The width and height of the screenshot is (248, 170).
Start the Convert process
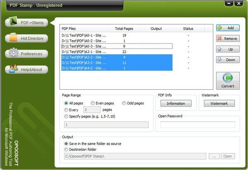pos(228,81)
